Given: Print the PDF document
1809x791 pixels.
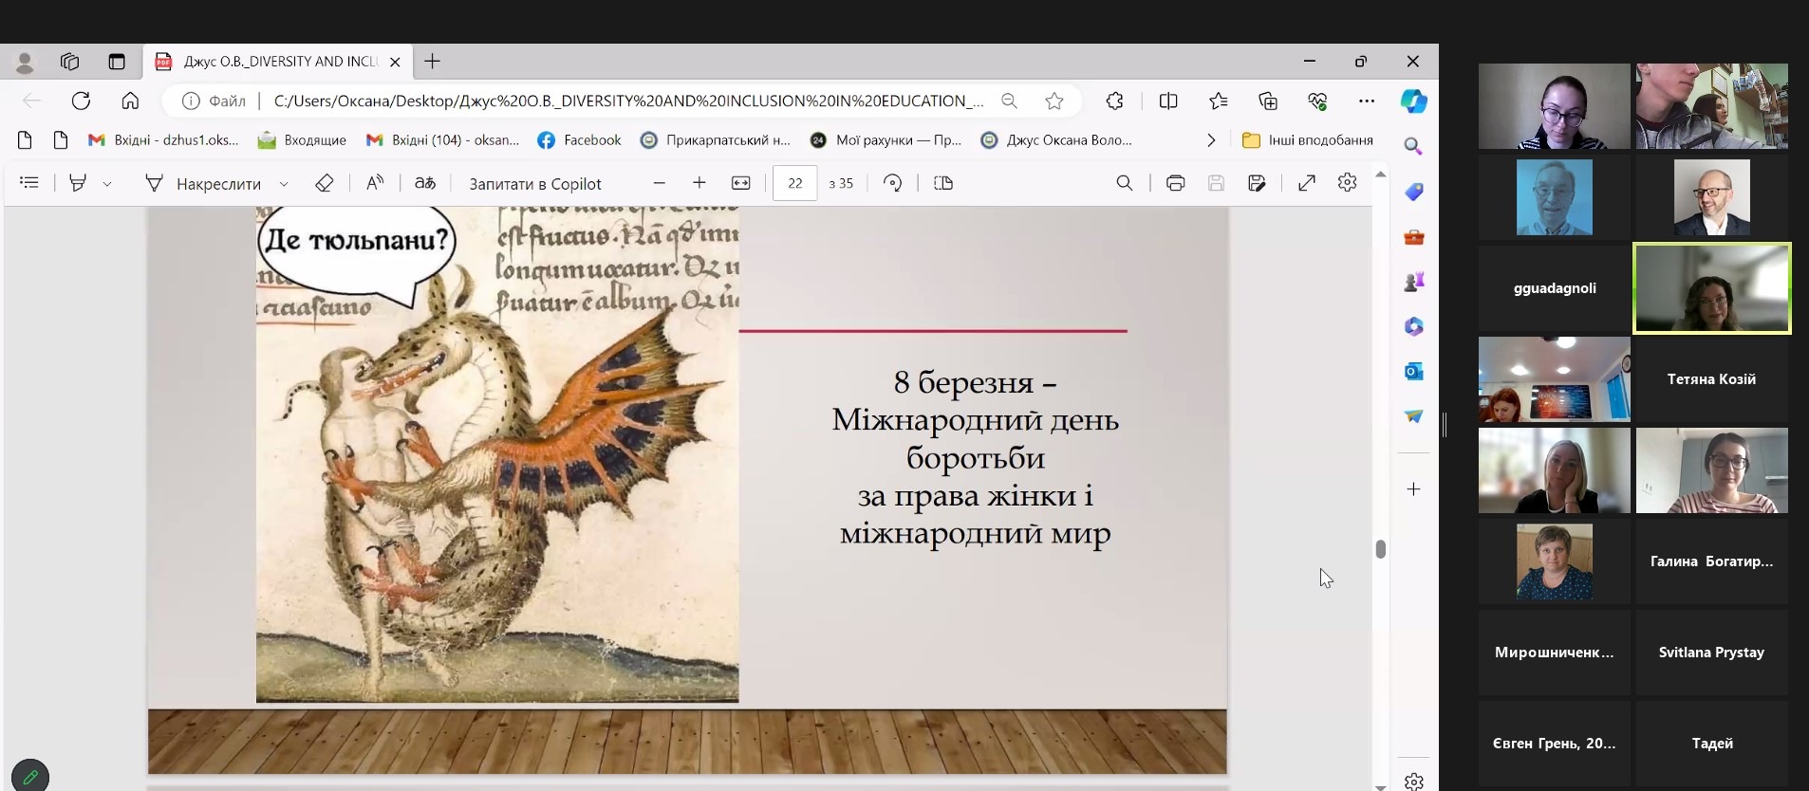Looking at the screenshot, I should (1175, 183).
